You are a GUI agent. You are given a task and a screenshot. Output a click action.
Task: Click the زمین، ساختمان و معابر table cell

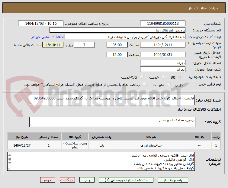click(75, 145)
